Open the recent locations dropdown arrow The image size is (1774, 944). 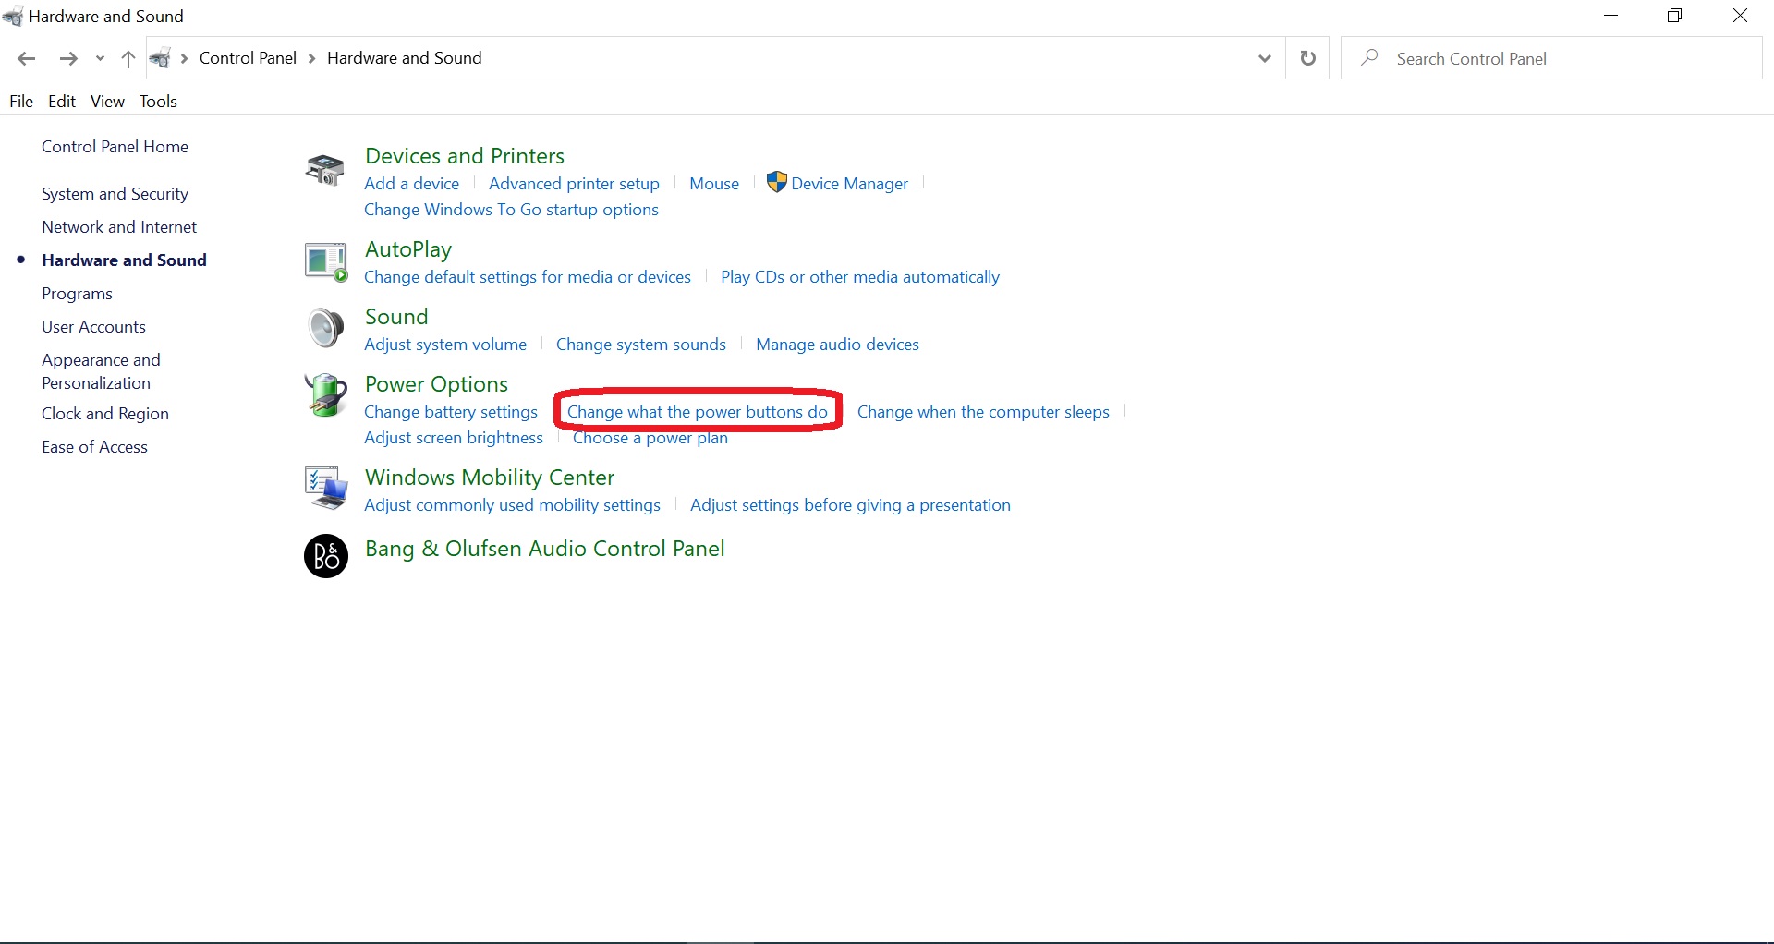tap(100, 59)
